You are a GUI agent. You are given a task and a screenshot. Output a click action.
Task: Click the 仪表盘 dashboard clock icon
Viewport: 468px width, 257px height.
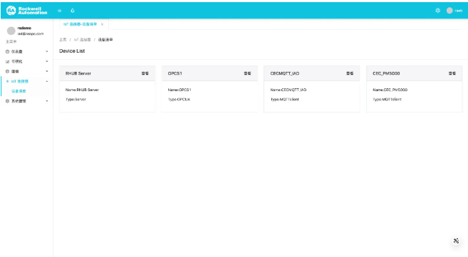coord(7,51)
